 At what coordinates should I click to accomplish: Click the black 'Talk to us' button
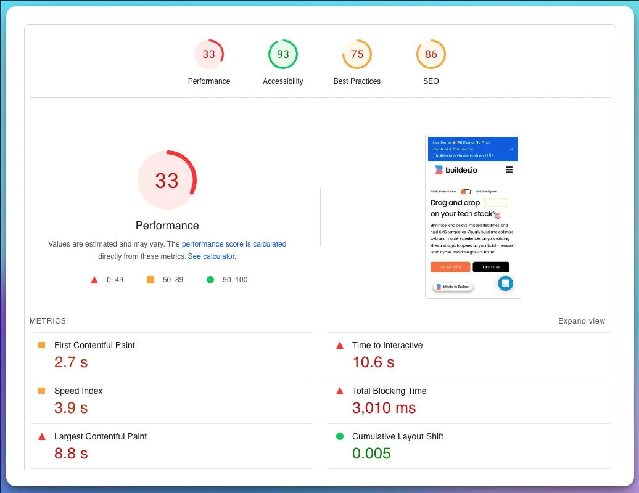coord(491,267)
